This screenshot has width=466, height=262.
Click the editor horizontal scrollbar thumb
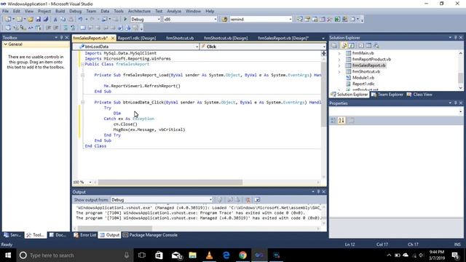click(170, 182)
